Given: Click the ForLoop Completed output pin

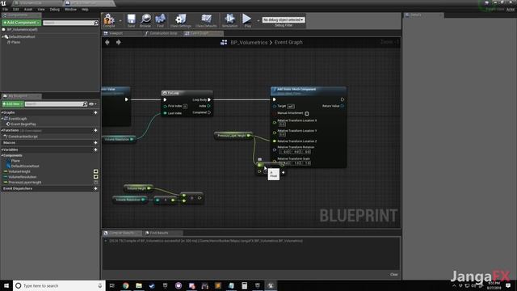Looking at the screenshot, I should (x=209, y=112).
